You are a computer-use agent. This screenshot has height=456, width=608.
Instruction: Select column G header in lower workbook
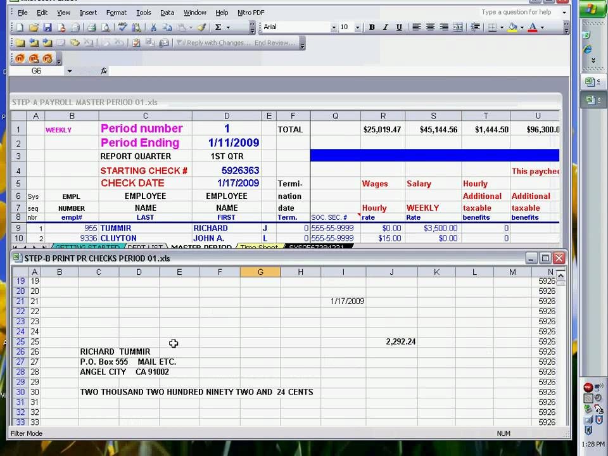click(x=260, y=272)
